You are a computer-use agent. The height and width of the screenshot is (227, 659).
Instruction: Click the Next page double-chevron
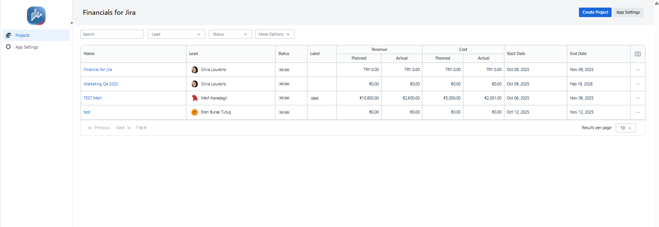[x=129, y=128]
